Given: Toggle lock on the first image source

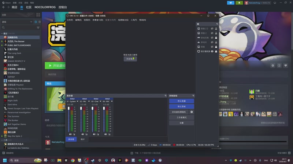Looking at the screenshot, I should click(216, 29).
